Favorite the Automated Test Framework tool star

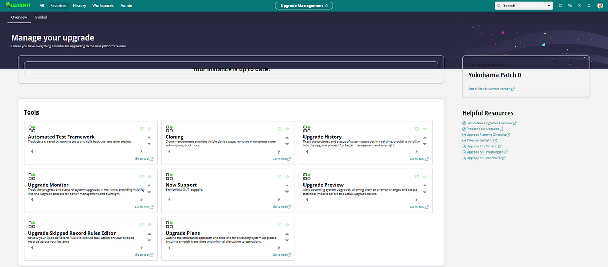coord(149,129)
